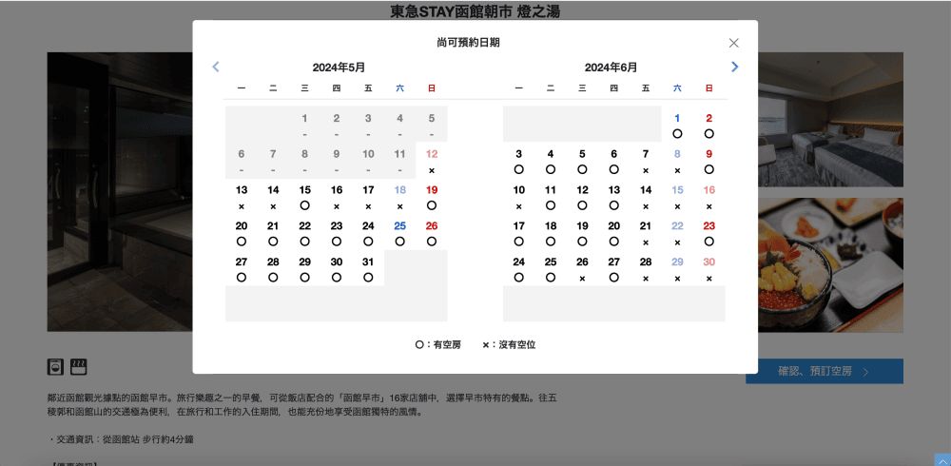
Task: Click the 交通資訊 access info line
Action: tap(121, 438)
